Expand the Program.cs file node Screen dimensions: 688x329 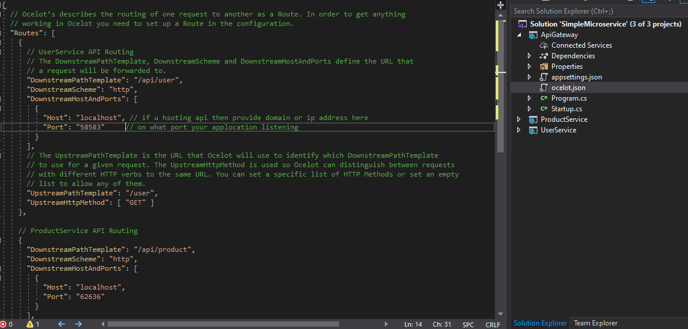coord(529,98)
